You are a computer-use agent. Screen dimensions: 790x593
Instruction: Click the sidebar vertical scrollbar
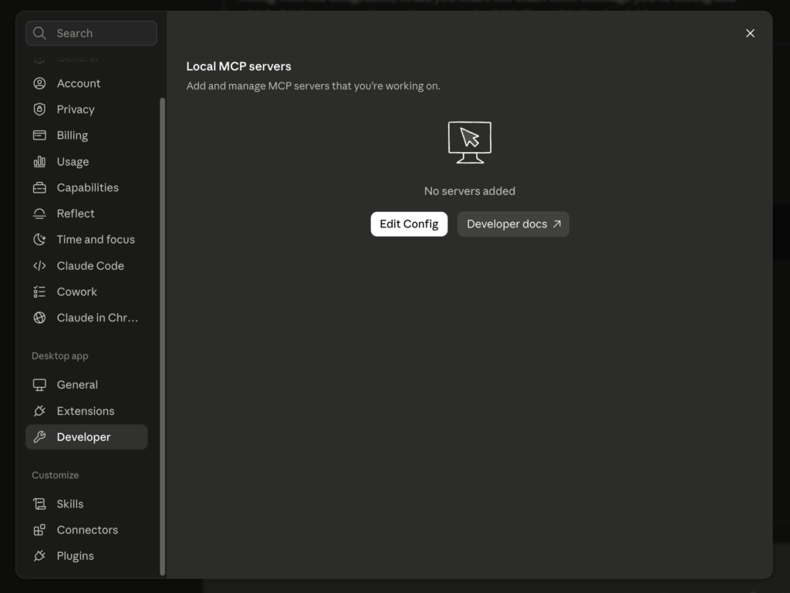click(x=162, y=336)
